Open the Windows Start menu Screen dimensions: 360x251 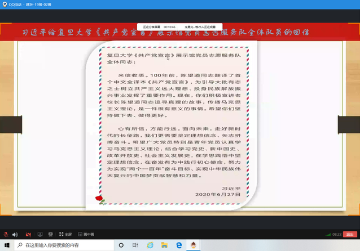pyautogui.click(x=6, y=245)
